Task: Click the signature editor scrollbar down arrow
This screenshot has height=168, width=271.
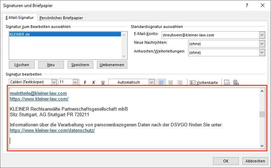Action: click(262, 146)
